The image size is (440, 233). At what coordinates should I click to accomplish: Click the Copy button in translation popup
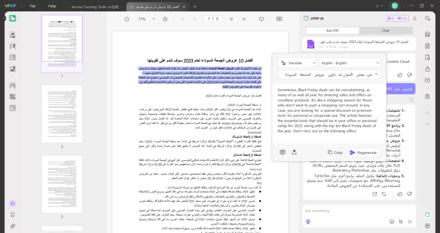pyautogui.click(x=335, y=152)
